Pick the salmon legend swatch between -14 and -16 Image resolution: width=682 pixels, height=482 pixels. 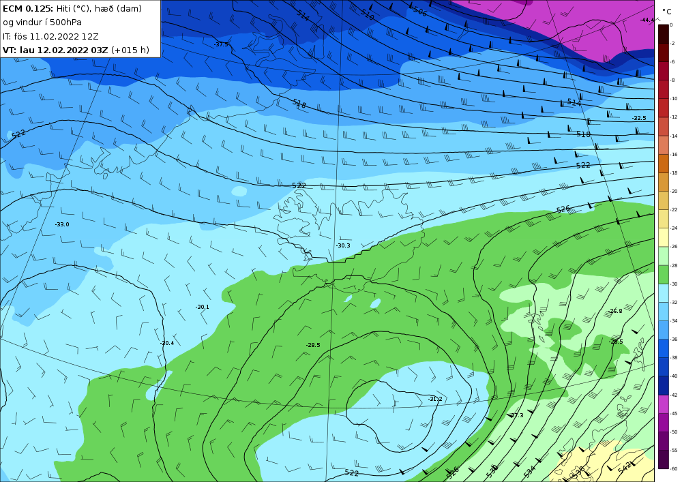(x=664, y=145)
